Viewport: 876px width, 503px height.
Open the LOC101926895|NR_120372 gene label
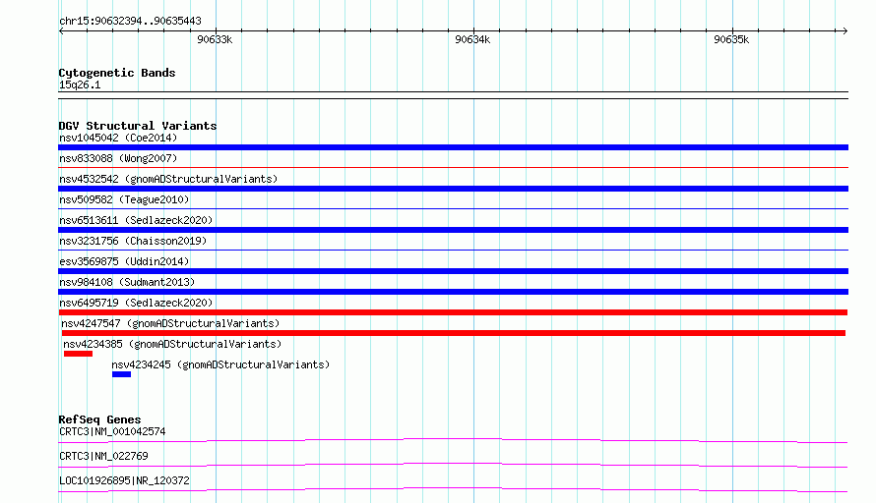[124, 480]
